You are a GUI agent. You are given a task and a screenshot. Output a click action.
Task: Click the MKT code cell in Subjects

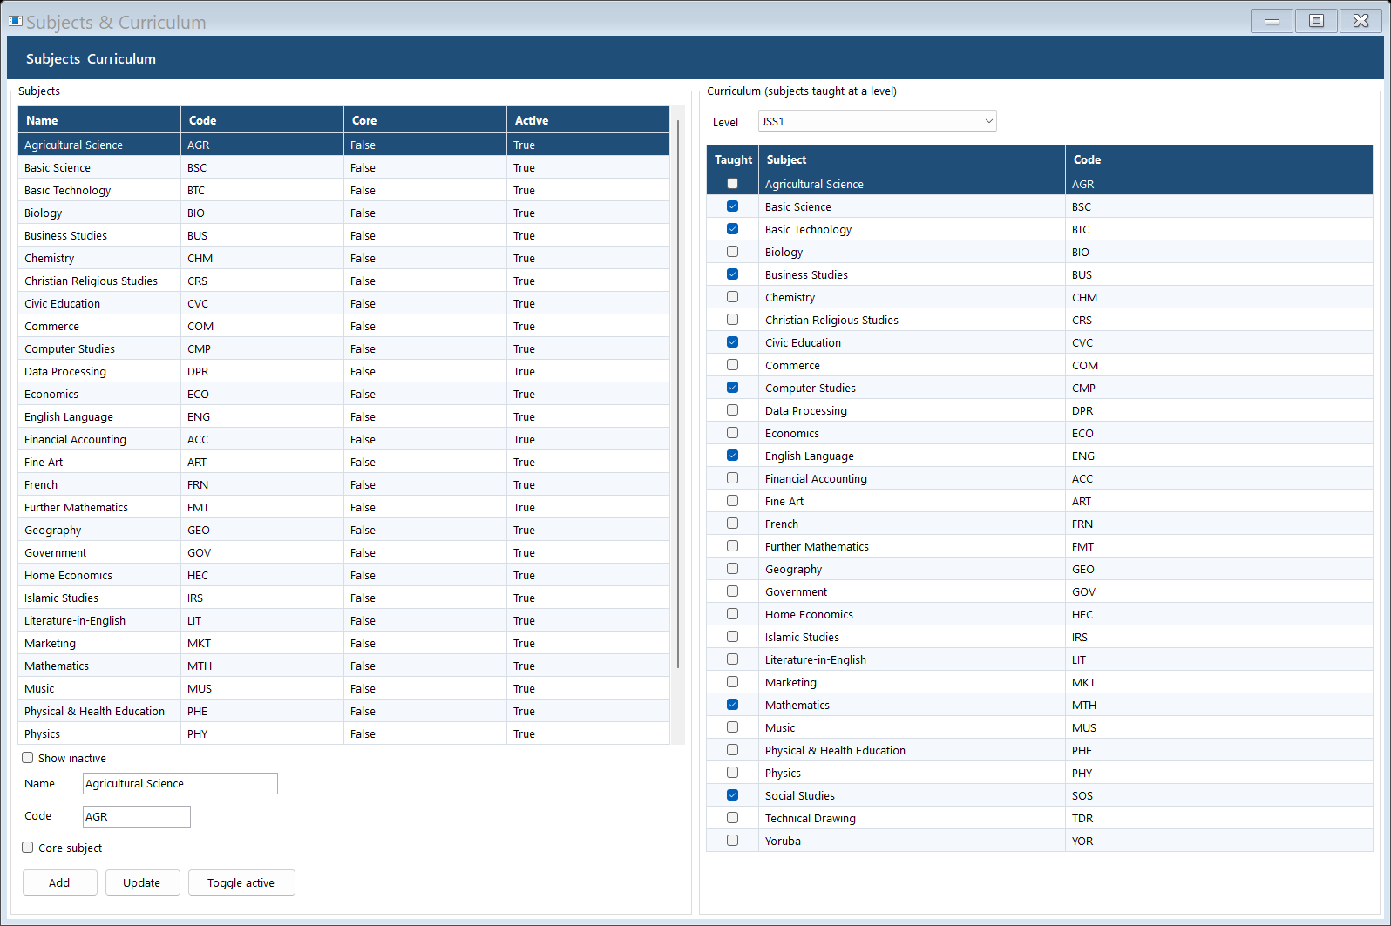coord(262,643)
